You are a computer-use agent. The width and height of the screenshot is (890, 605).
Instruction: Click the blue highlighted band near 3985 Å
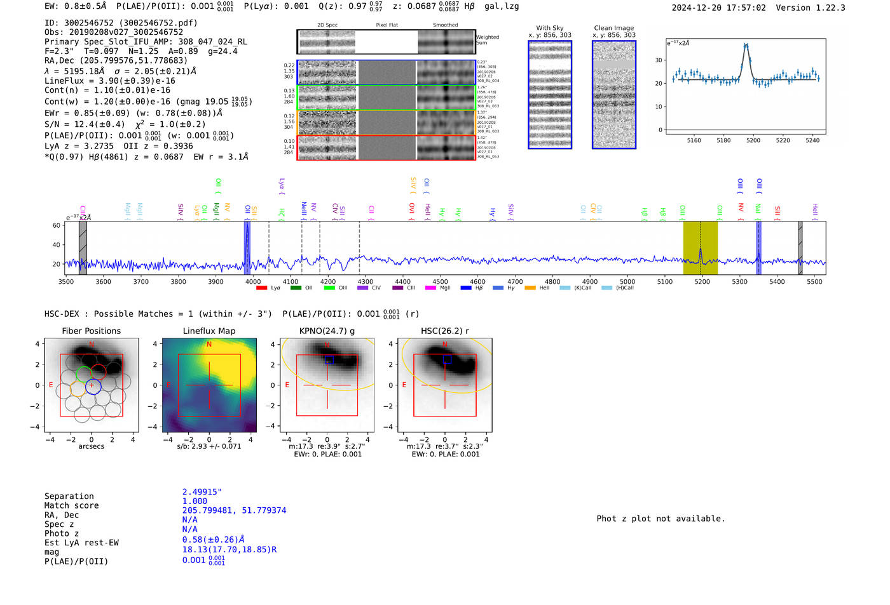(247, 248)
